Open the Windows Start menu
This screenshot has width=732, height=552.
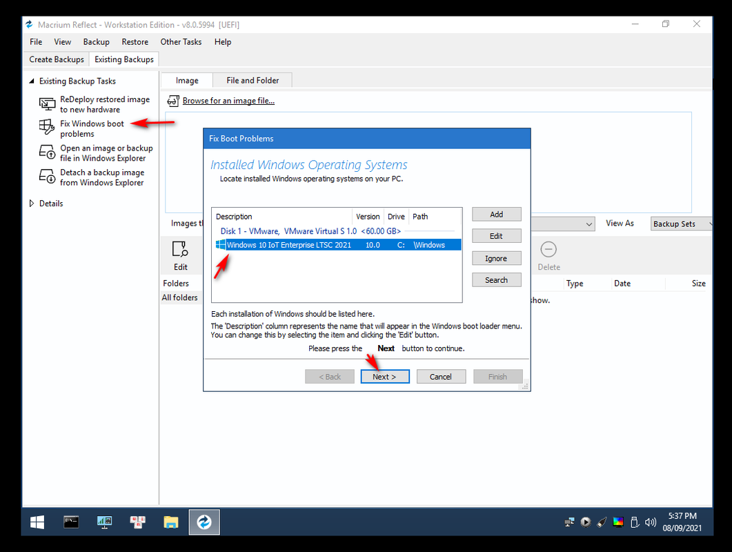coord(37,522)
